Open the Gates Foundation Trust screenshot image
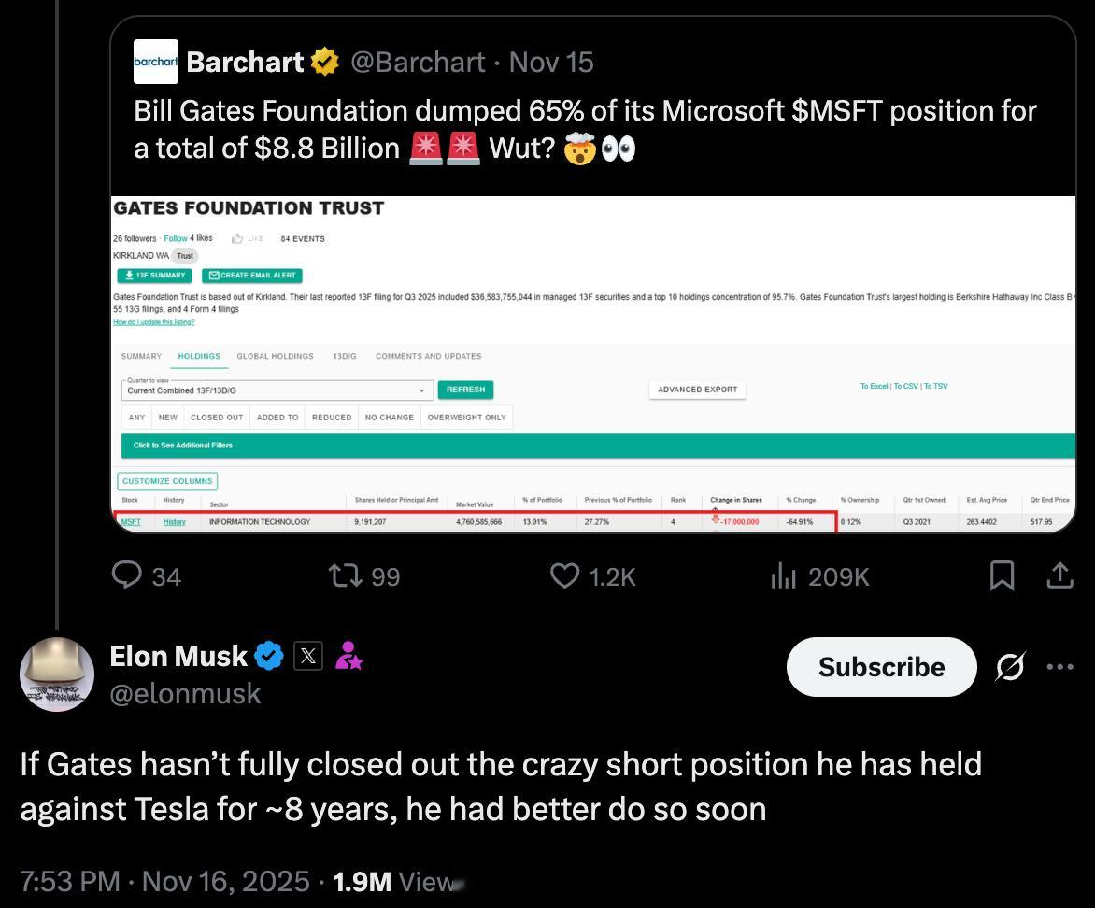1095x908 pixels. (593, 364)
